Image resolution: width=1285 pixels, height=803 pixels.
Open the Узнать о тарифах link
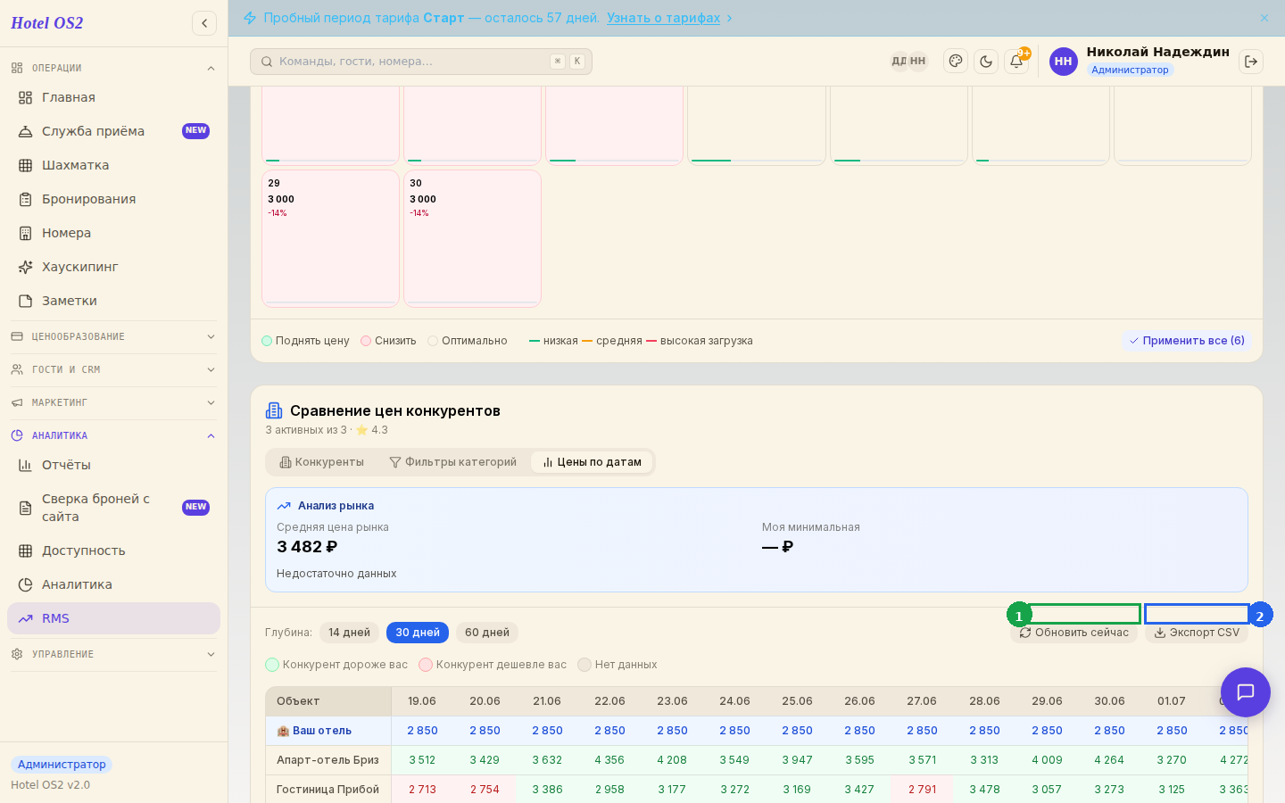663,18
